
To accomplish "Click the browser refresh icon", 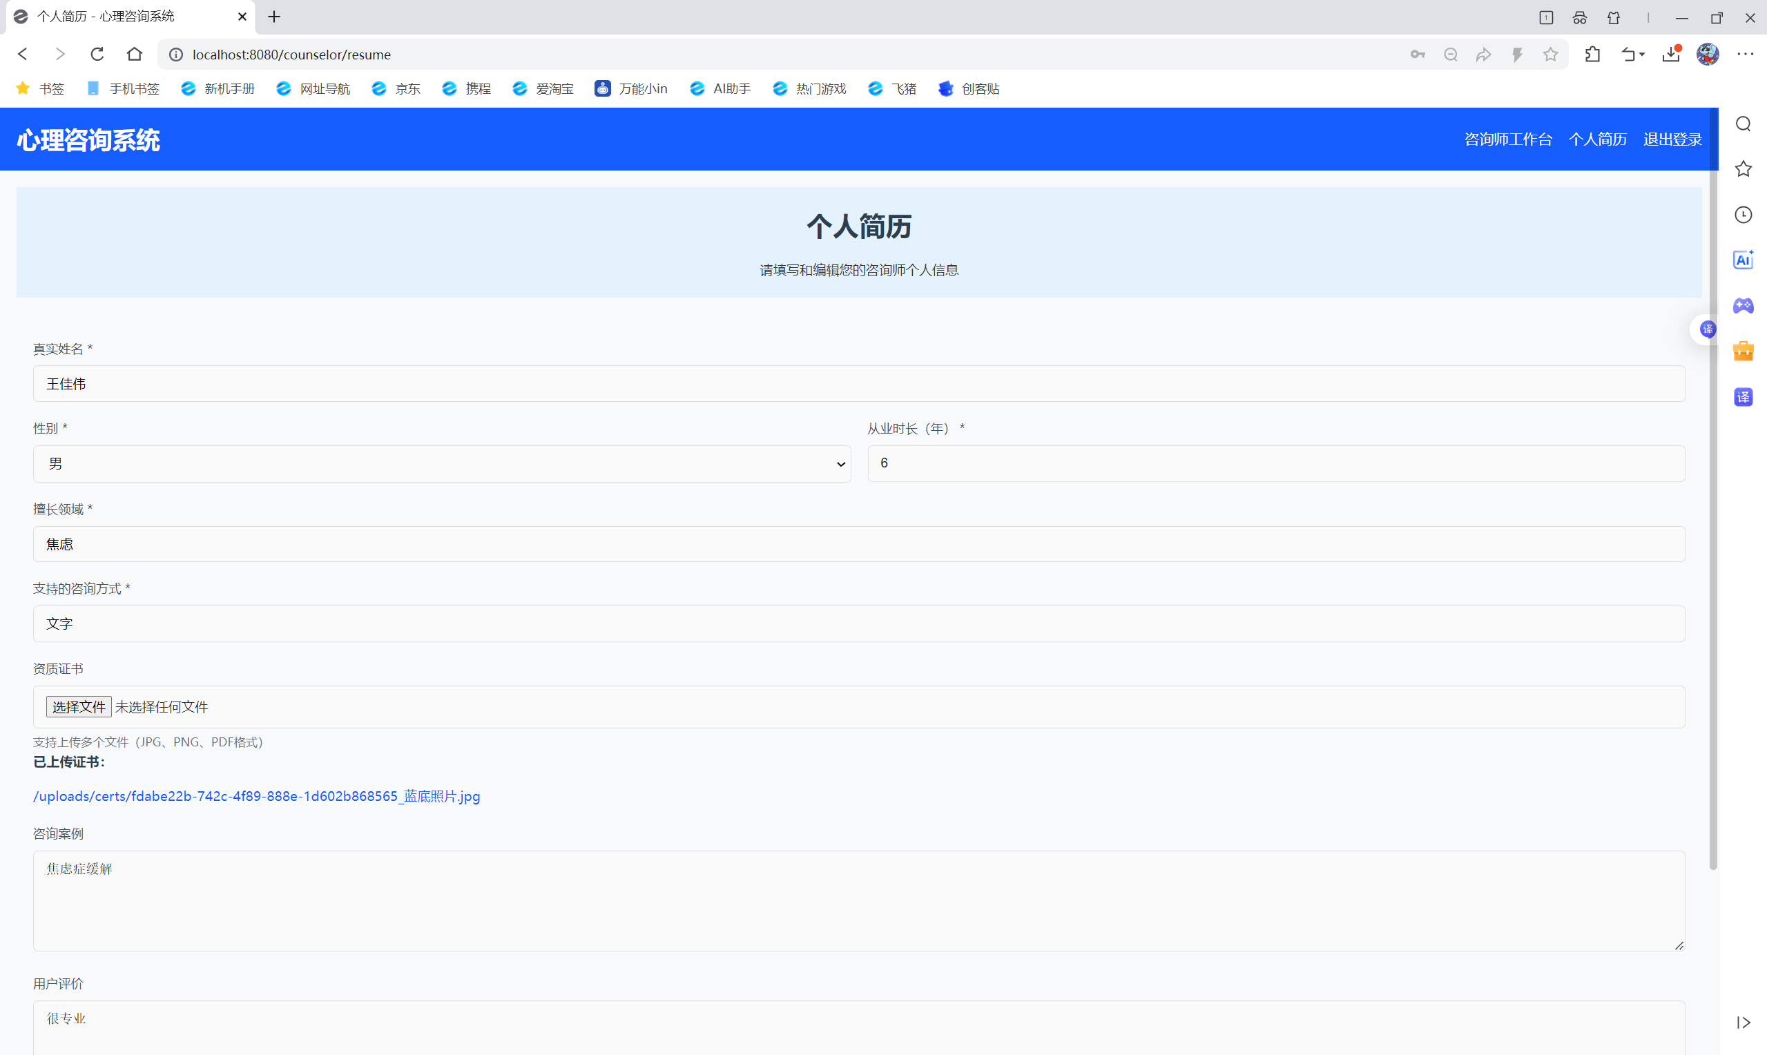I will point(97,54).
